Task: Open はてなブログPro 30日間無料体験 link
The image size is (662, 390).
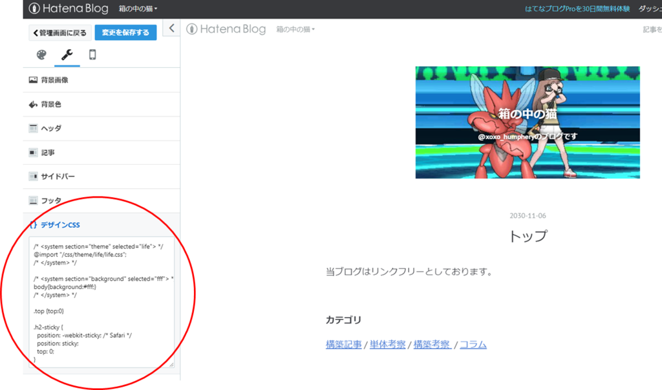Action: (x=577, y=8)
